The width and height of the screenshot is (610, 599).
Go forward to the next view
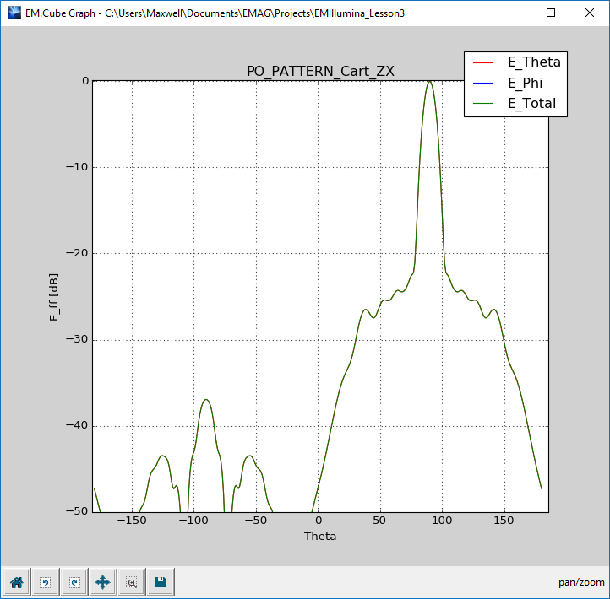tap(74, 581)
